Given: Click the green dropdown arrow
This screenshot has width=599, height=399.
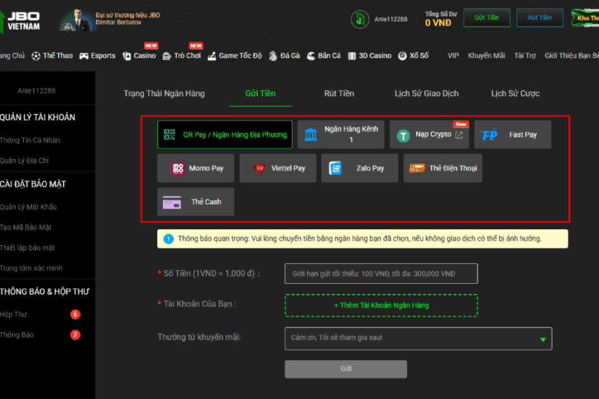Looking at the screenshot, I should click(543, 339).
